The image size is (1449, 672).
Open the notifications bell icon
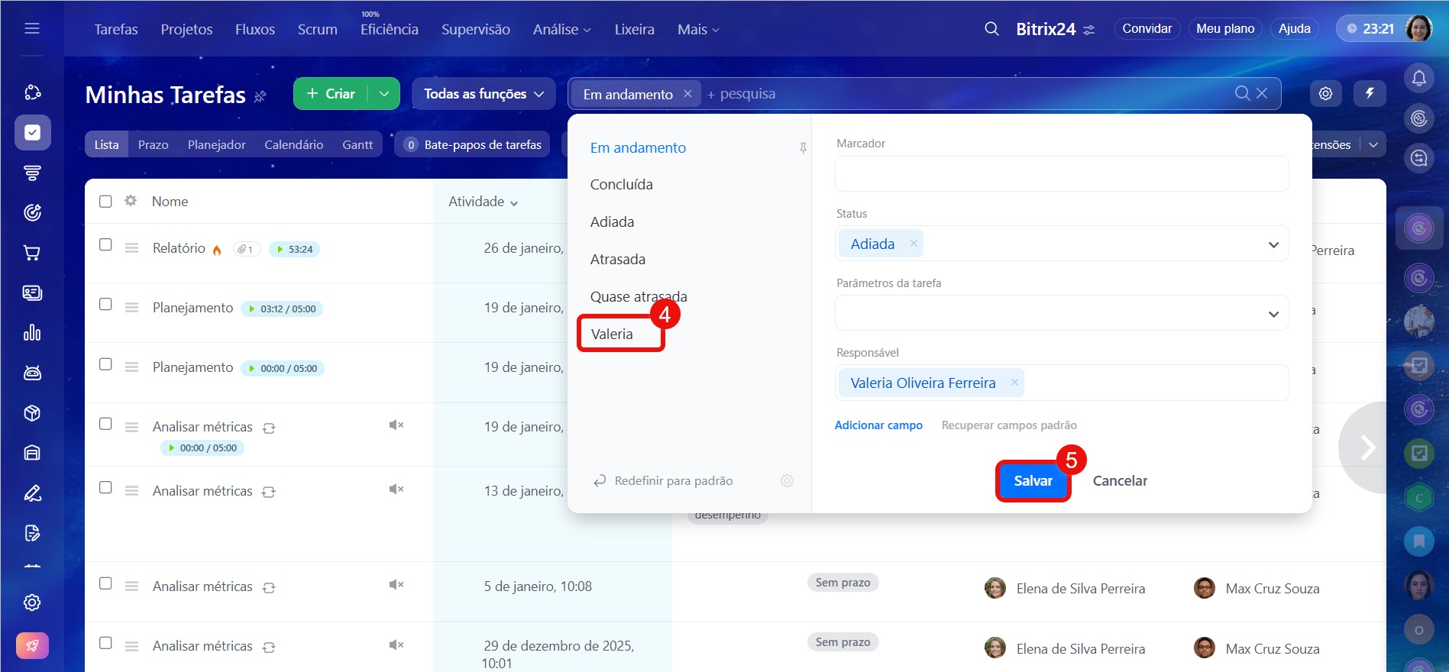pyautogui.click(x=1418, y=78)
